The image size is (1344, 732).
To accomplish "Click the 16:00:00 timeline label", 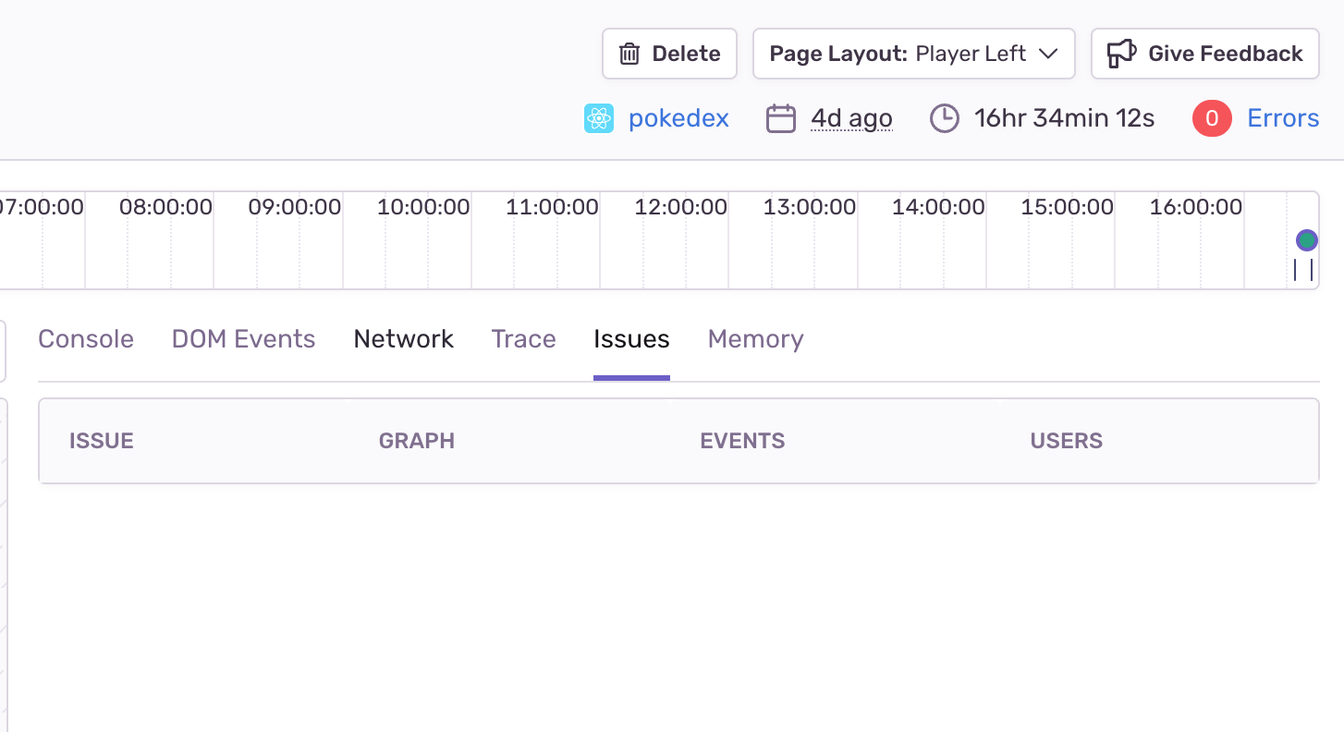I will pos(1196,207).
